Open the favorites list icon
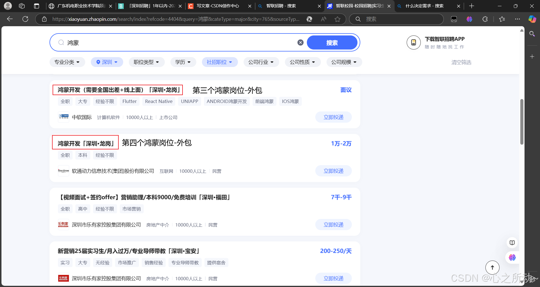This screenshot has height=287, width=540. pos(502,19)
